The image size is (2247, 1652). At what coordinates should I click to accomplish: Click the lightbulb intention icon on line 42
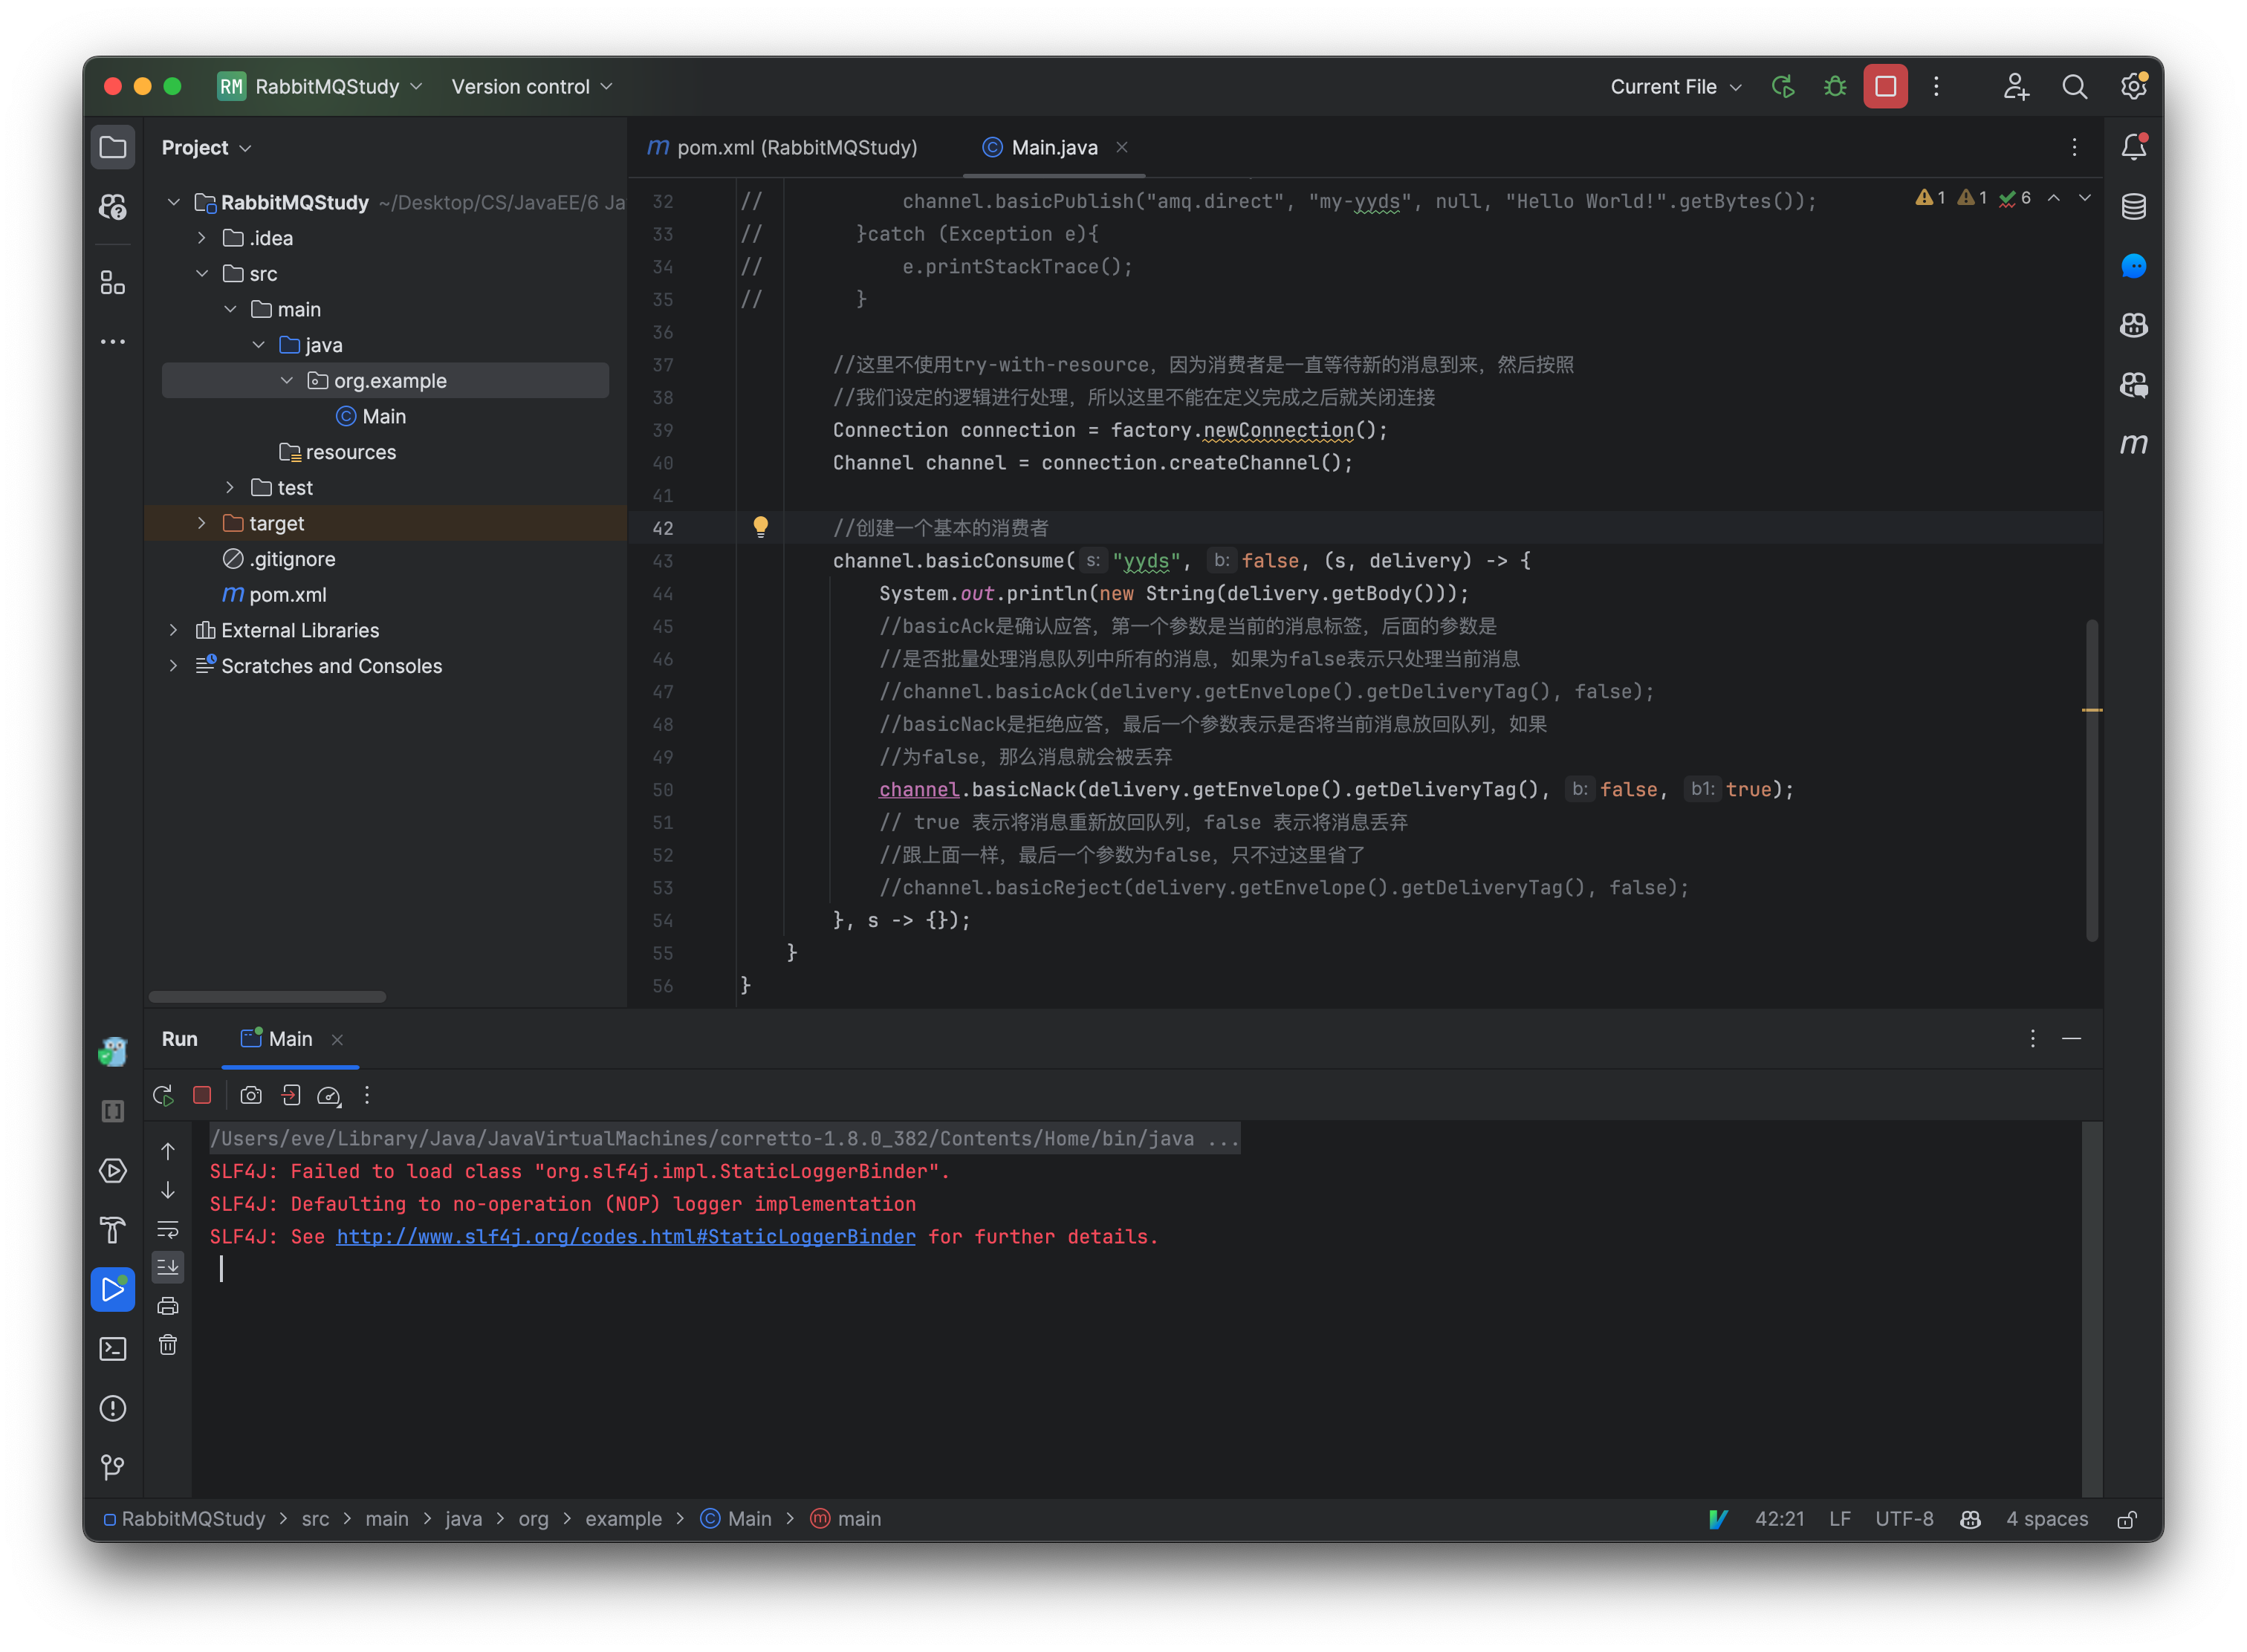[760, 527]
